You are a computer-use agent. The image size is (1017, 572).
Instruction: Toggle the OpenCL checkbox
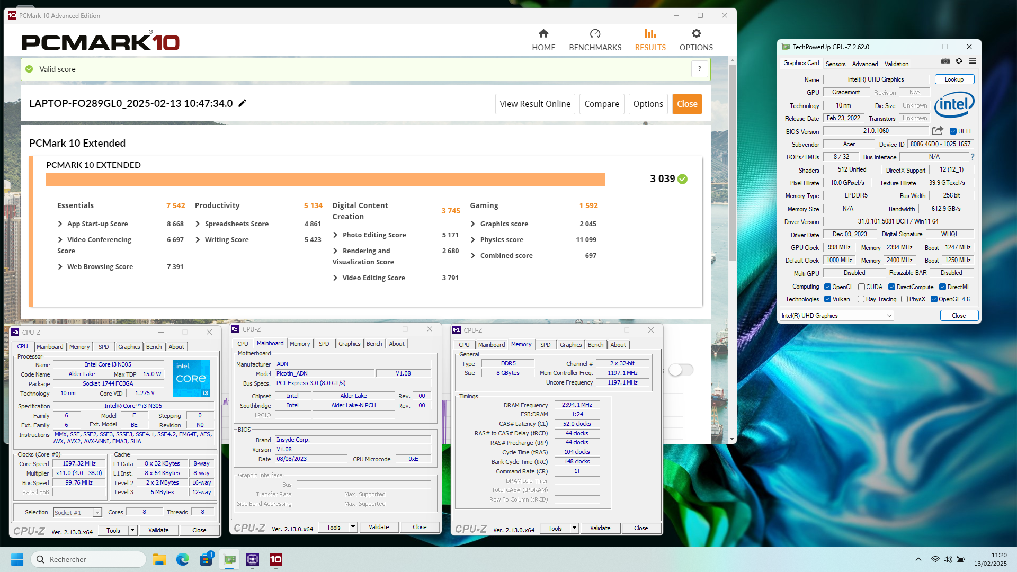coord(827,287)
